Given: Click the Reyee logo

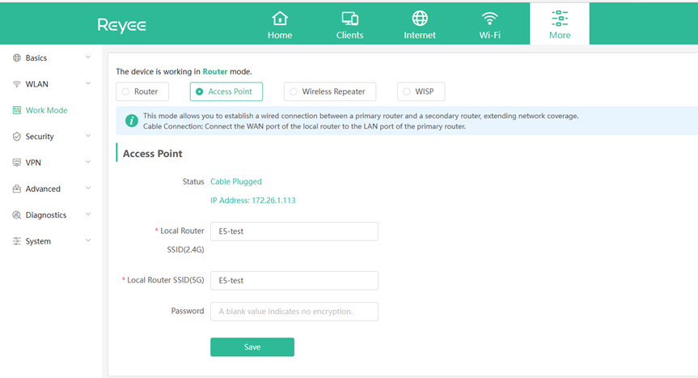Looking at the screenshot, I should (x=122, y=25).
